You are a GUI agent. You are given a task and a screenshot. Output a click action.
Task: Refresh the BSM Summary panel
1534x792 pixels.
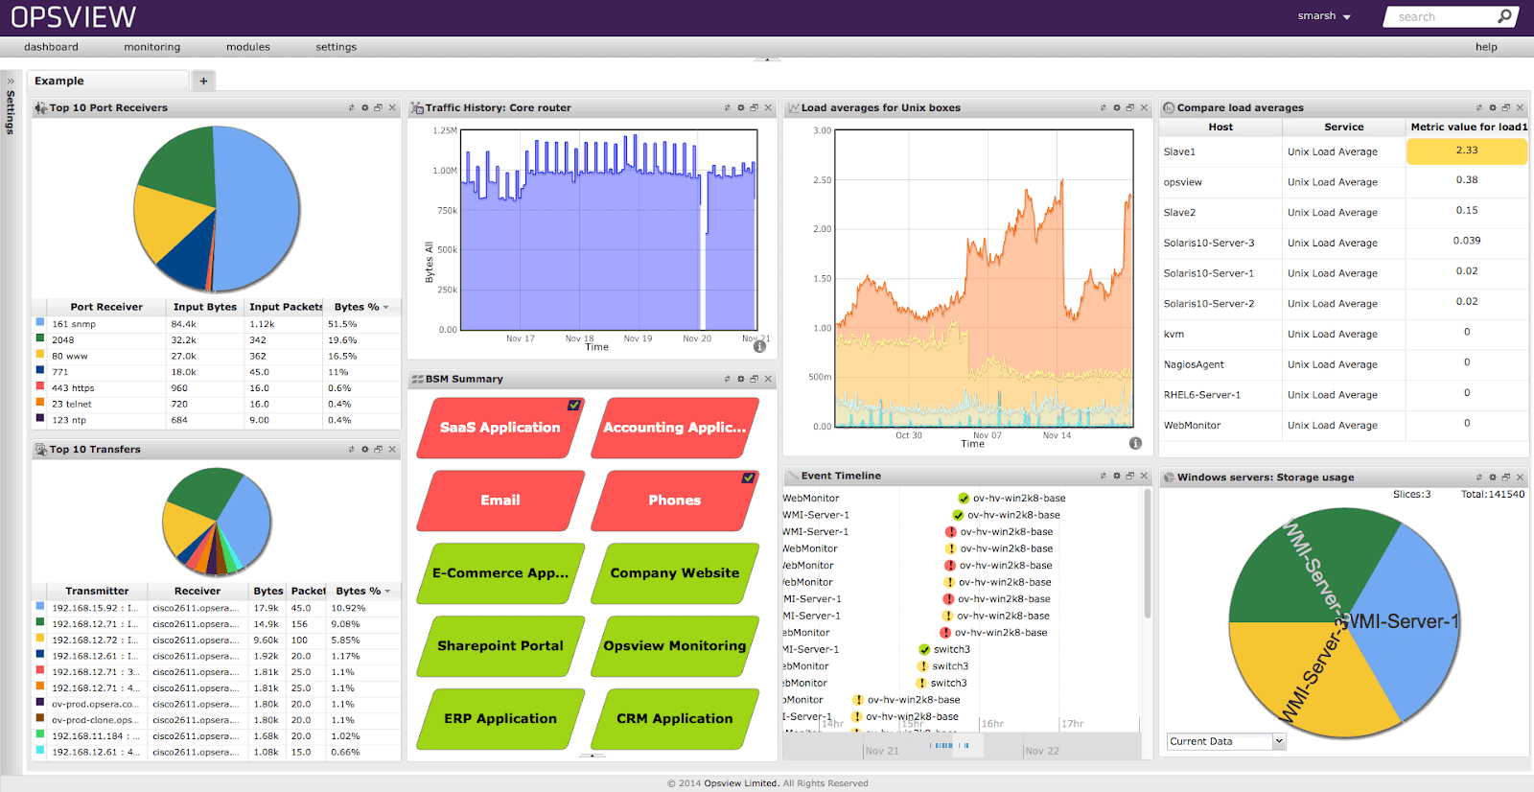[x=727, y=380]
